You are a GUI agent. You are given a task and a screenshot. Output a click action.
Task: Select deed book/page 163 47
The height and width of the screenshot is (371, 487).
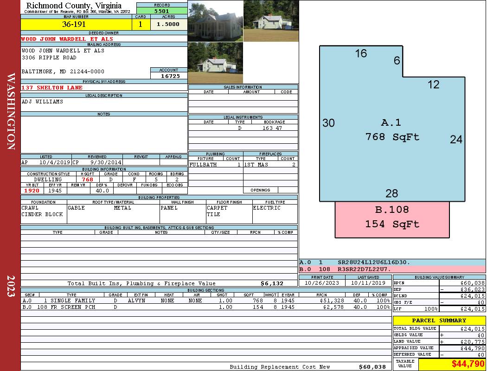point(272,128)
